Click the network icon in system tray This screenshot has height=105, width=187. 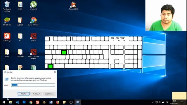coord(157,102)
